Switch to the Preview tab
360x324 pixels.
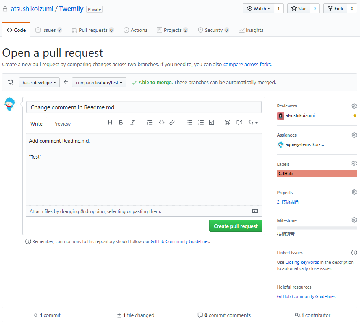coord(62,124)
